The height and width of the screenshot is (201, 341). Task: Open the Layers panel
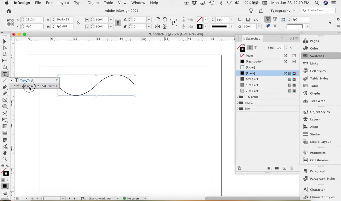(x=315, y=119)
